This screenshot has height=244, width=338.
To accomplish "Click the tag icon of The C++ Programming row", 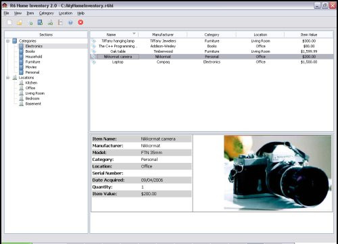I will (94, 46).
